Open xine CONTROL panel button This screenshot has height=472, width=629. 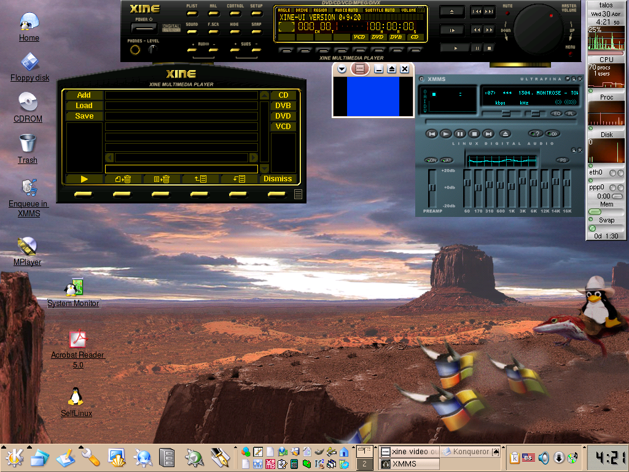coord(235,14)
